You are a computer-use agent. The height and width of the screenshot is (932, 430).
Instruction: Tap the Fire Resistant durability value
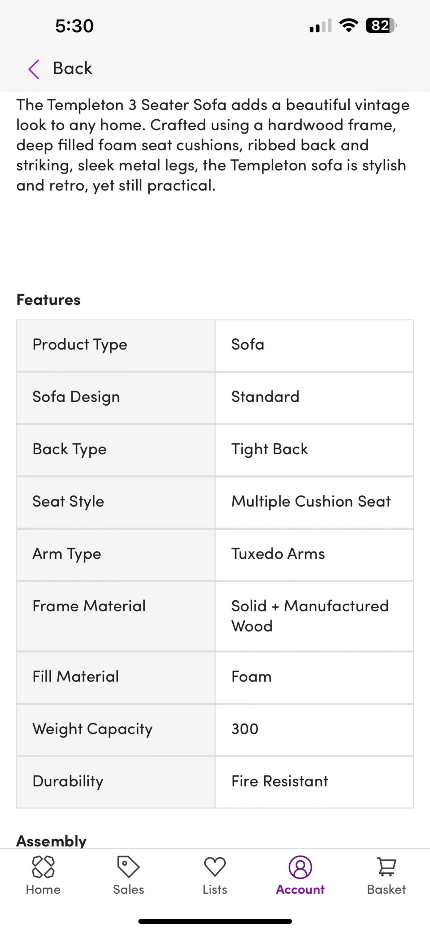[280, 781]
